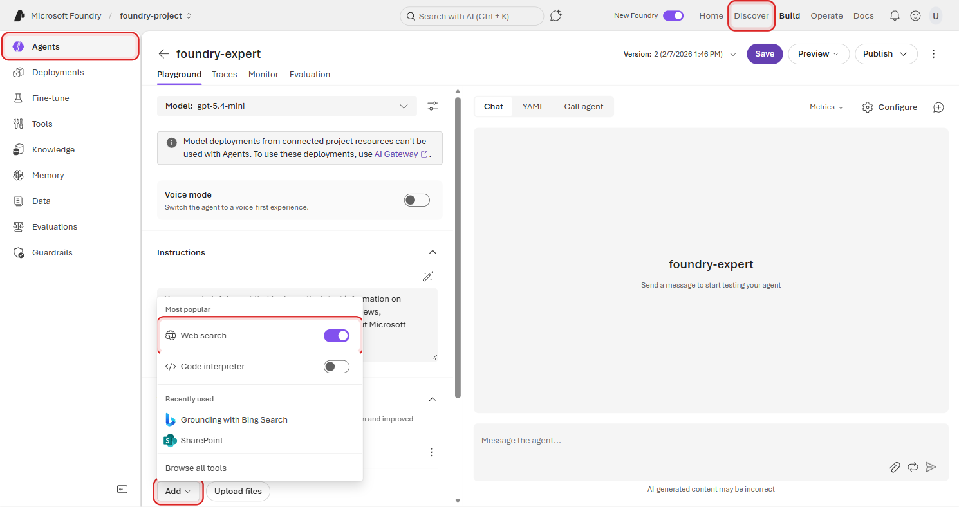Click the generate instructions magic wand icon
Image resolution: width=959 pixels, height=507 pixels.
point(427,276)
